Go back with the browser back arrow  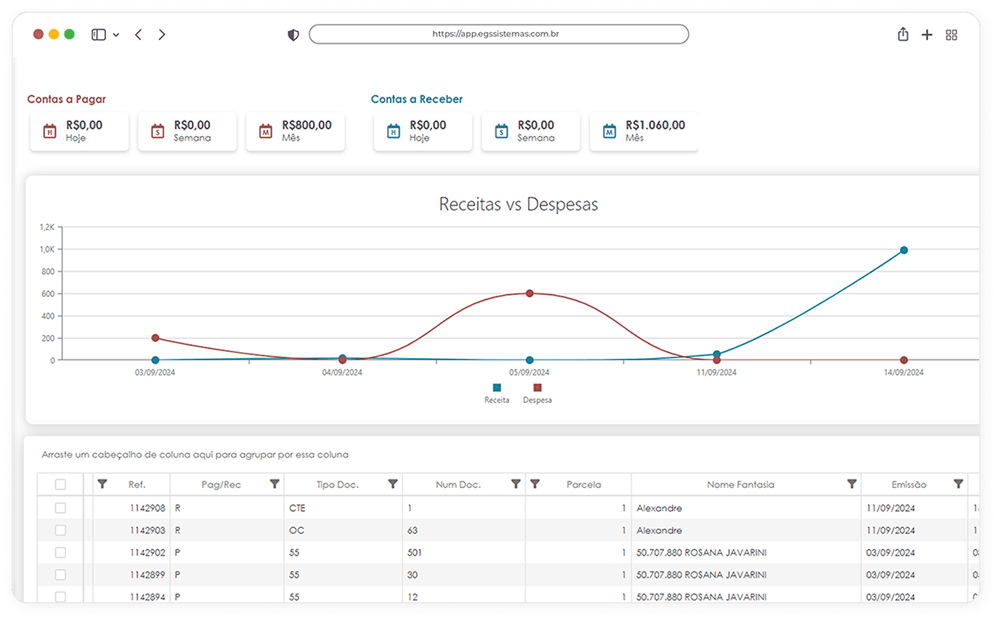click(138, 34)
